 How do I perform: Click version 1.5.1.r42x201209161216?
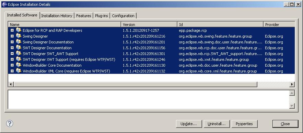(144, 36)
